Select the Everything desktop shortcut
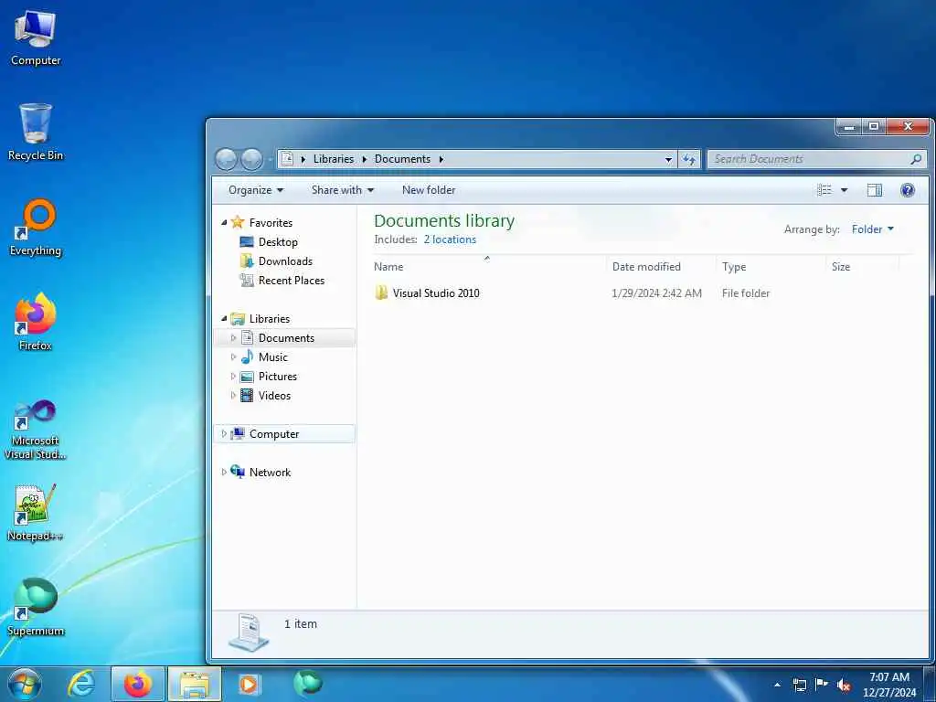The image size is (936, 702). (x=36, y=228)
